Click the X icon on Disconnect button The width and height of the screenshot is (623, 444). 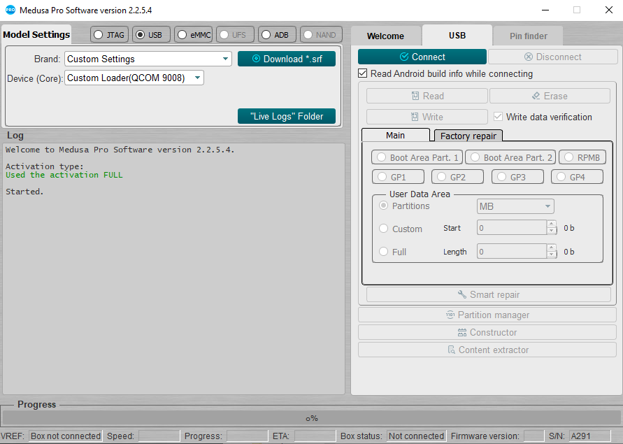529,57
